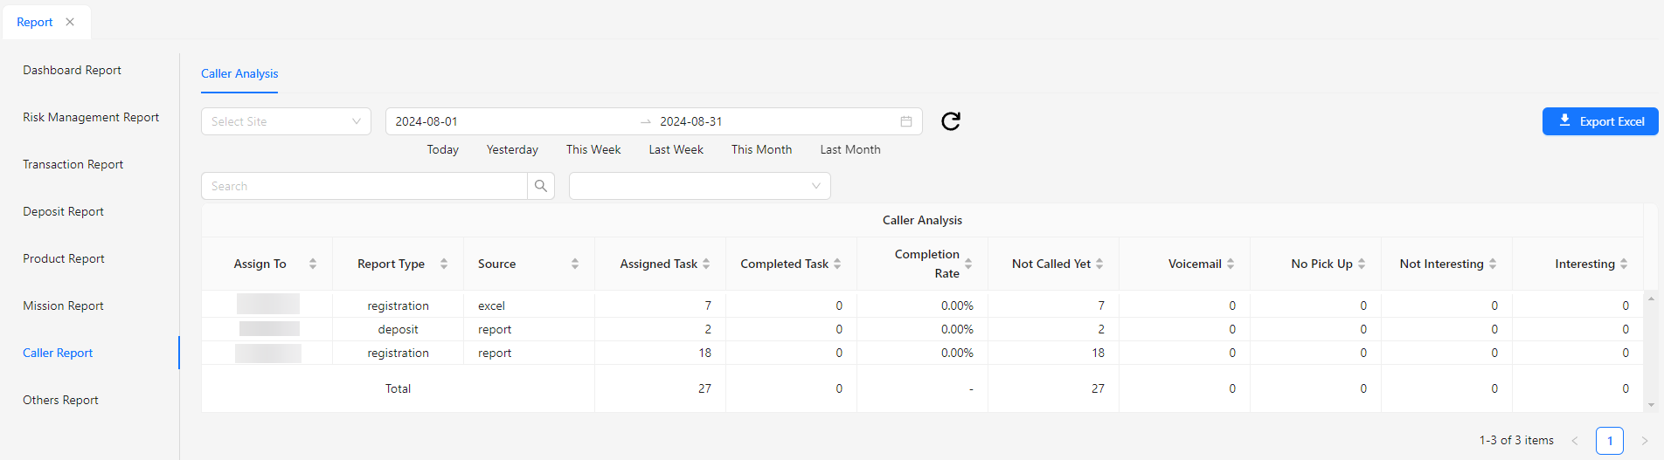The width and height of the screenshot is (1664, 460).
Task: Click the table's vertical scrollbar down arrow
Action: (1651, 405)
